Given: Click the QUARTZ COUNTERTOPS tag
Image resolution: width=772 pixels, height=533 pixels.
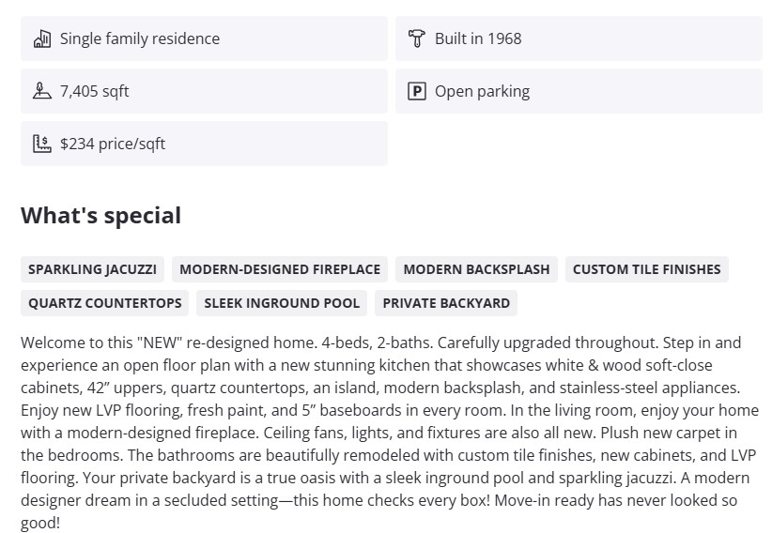Looking at the screenshot, I should pyautogui.click(x=105, y=303).
